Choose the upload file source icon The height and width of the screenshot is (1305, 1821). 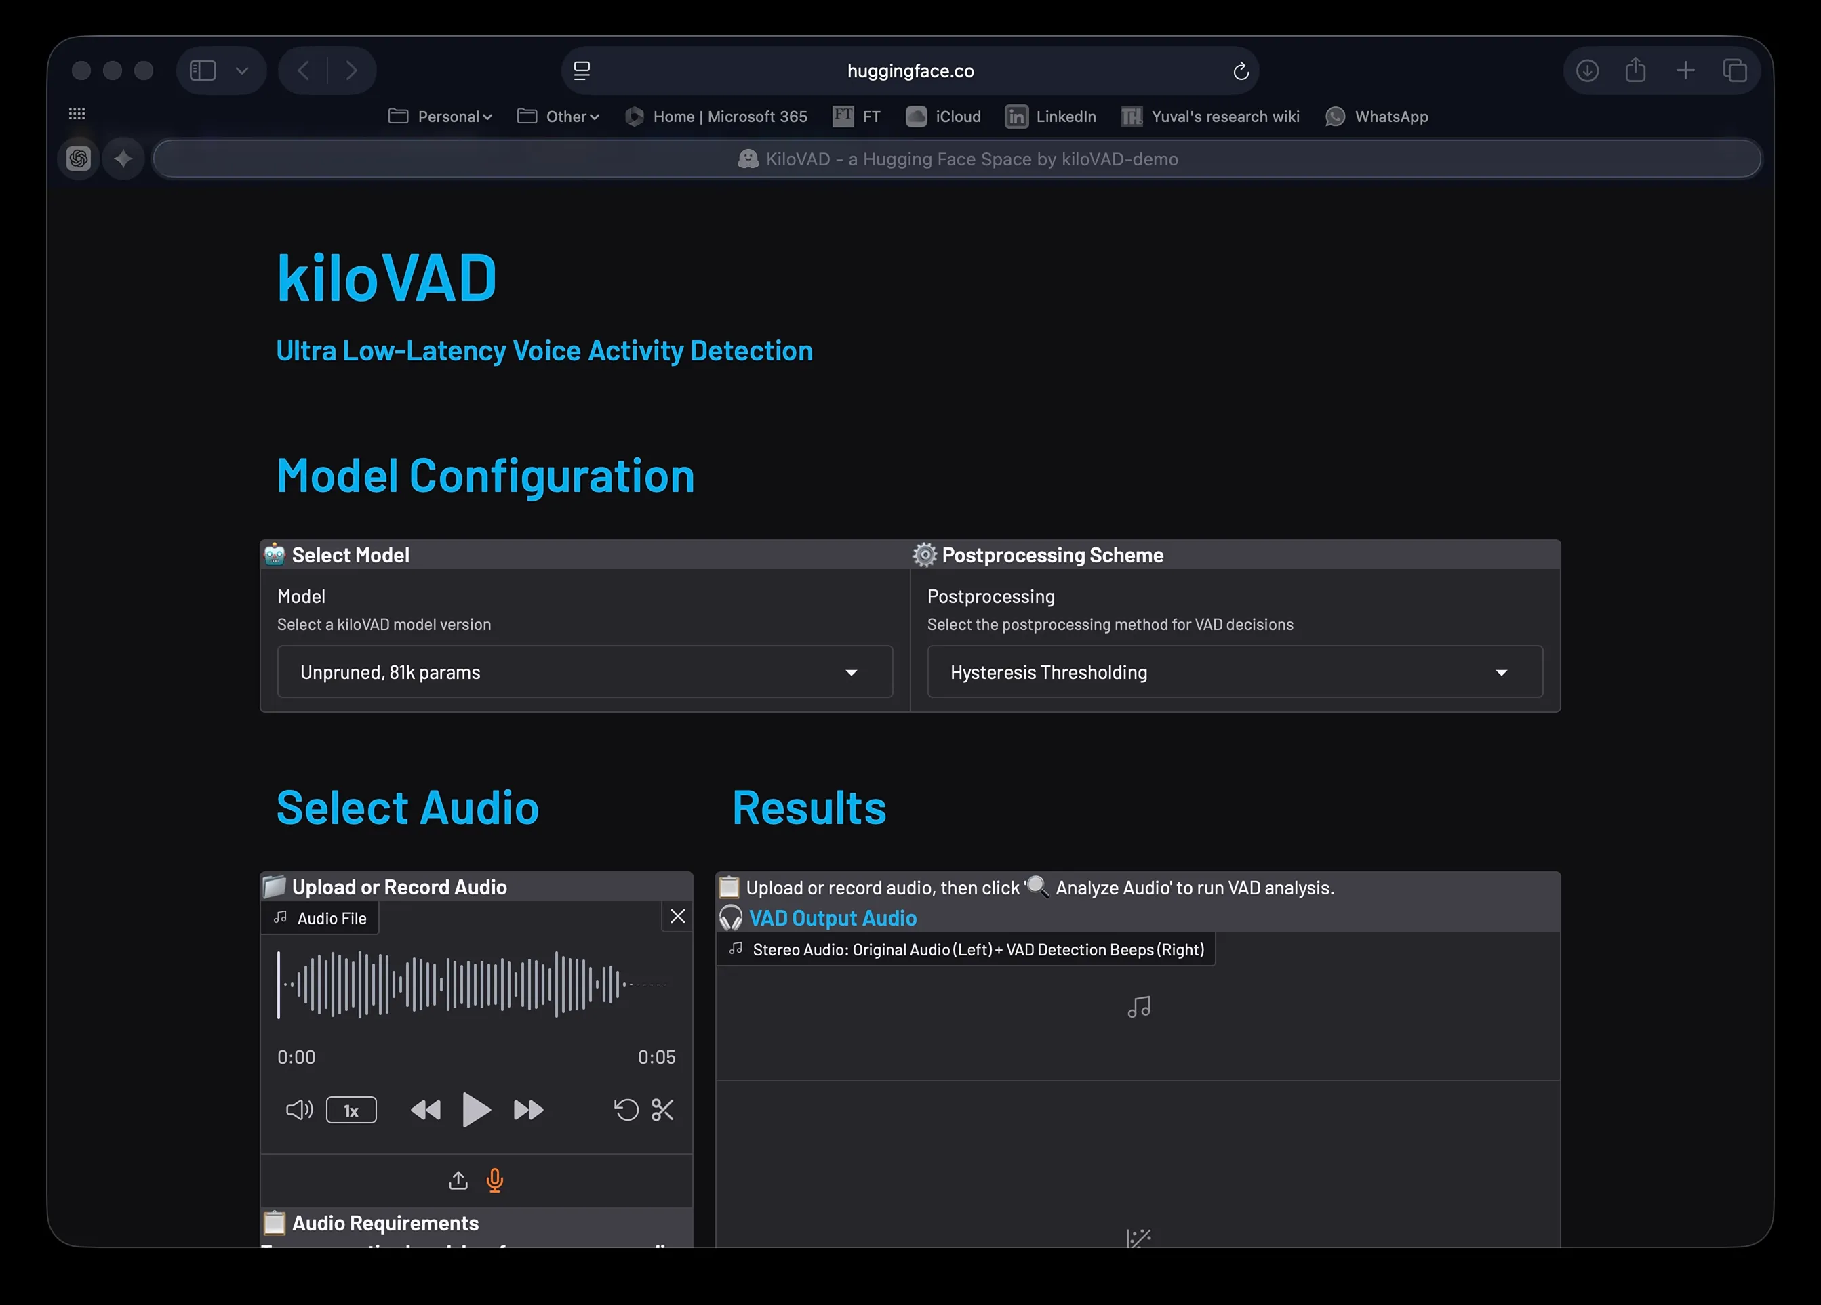click(x=458, y=1180)
